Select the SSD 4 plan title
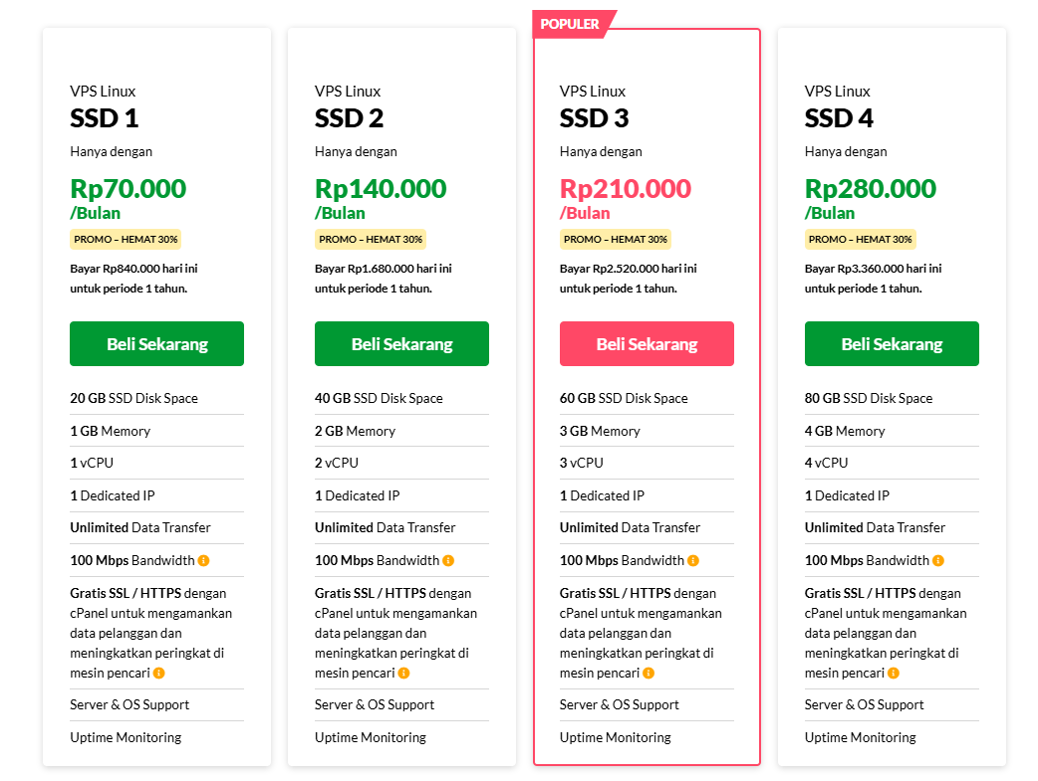1038x781 pixels. 839,118
